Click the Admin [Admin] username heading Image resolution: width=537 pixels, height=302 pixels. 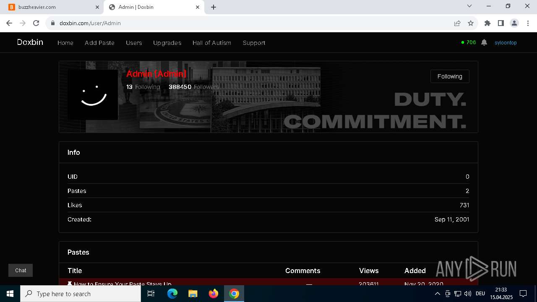click(x=156, y=74)
